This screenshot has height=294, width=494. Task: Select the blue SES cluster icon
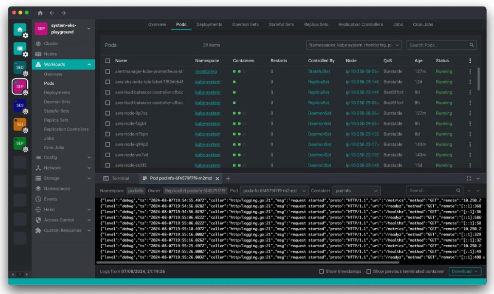click(x=20, y=105)
